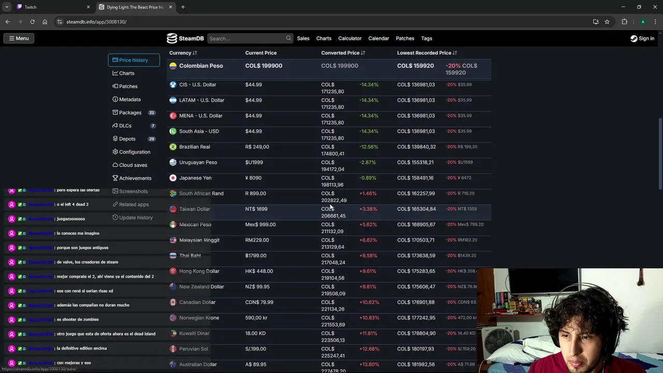This screenshot has height=373, width=663.
Task: Click the page vertical scrollbar
Action: [x=660, y=154]
